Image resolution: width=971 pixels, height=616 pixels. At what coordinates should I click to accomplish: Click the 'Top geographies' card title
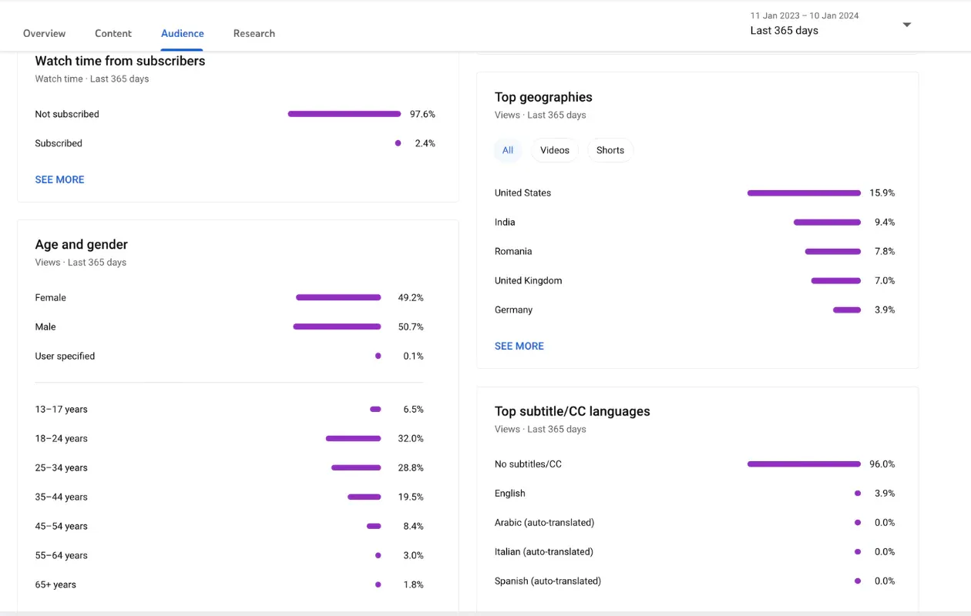point(543,97)
